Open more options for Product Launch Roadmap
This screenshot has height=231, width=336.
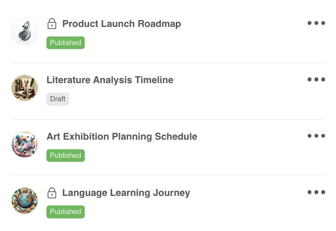coord(316,23)
